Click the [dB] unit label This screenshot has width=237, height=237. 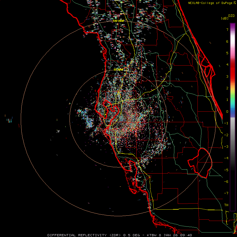[x=225, y=18]
